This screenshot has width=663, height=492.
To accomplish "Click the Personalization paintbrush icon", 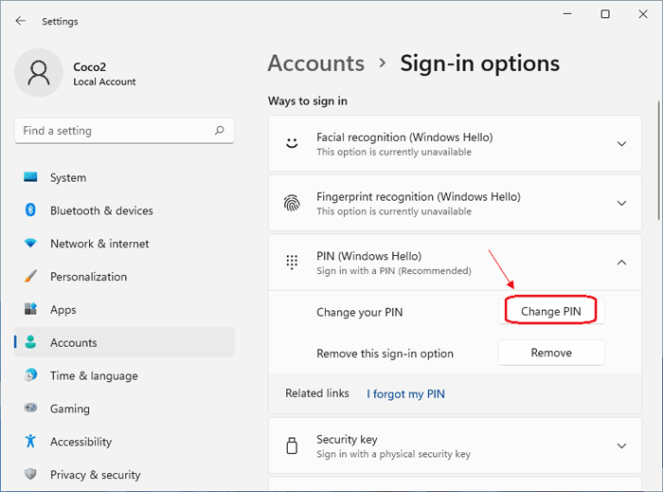I will coord(30,276).
